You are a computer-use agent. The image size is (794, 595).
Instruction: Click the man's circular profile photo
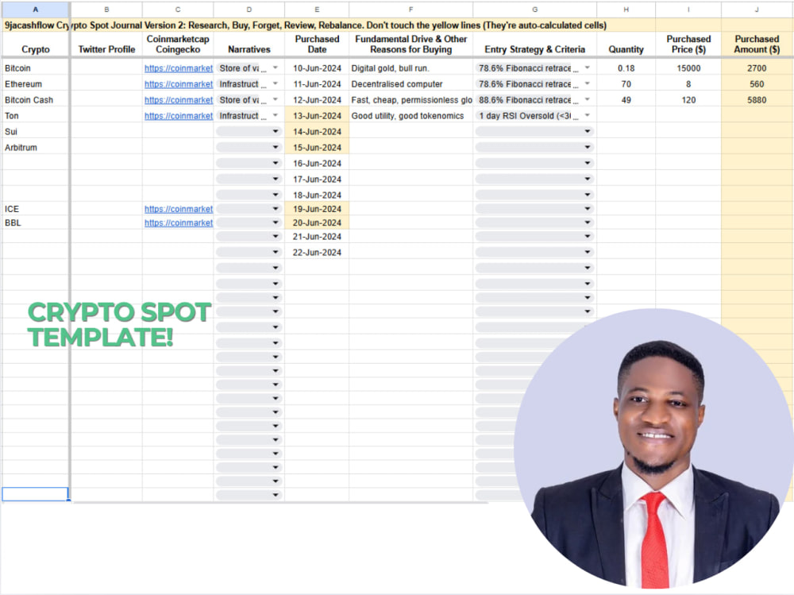[x=653, y=449]
